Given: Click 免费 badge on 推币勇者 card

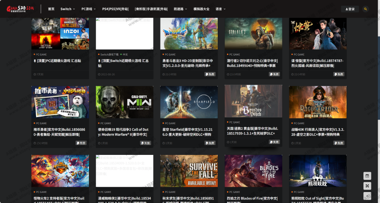Looking at the screenshot, I should coord(81,143).
